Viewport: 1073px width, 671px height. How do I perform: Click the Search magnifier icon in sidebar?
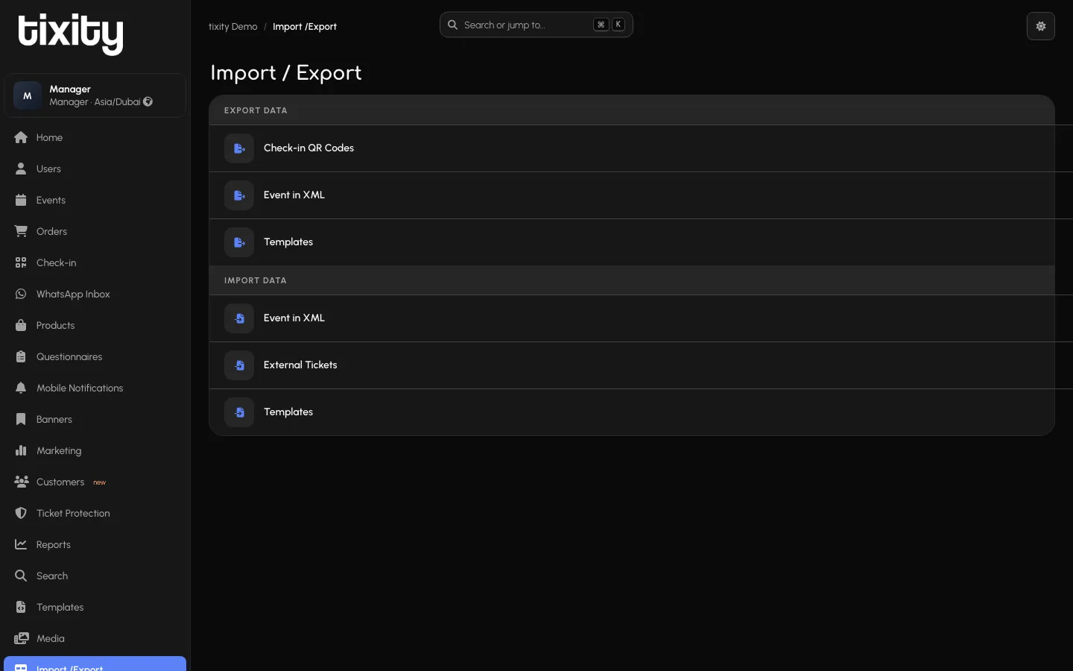[21, 576]
